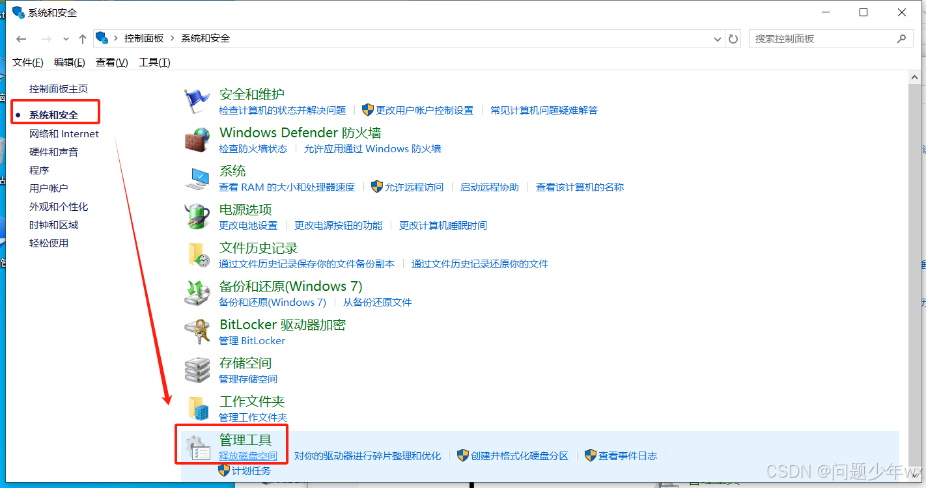
Task: Click the Administrative Tools gear icon
Action: coord(197,447)
